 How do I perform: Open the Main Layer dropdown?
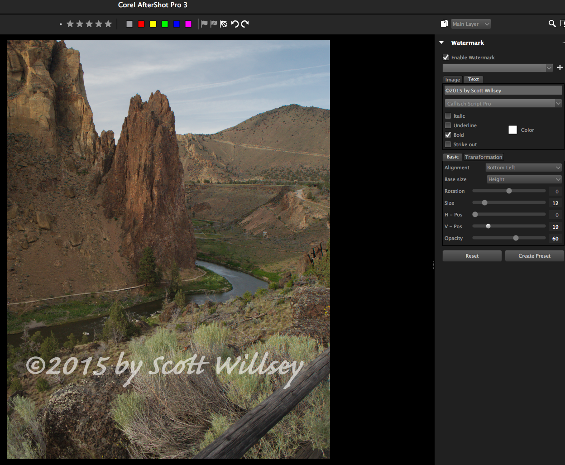coord(471,24)
